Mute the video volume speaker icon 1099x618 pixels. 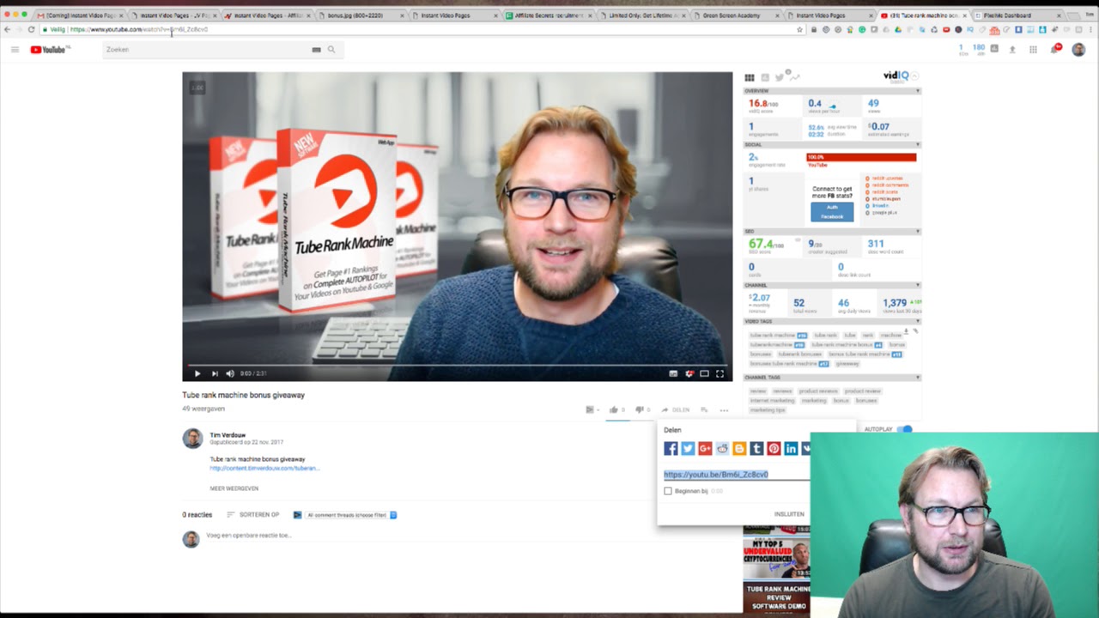coord(229,373)
